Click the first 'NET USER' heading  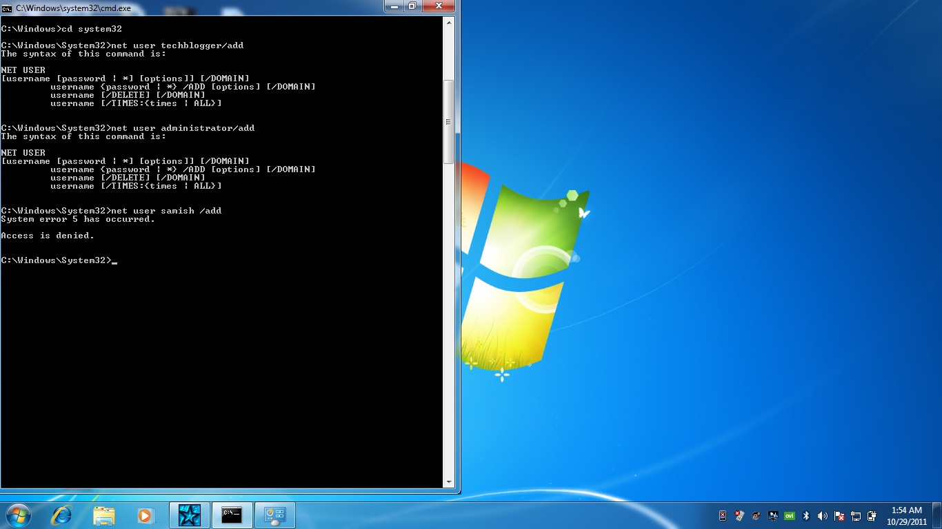[23, 70]
